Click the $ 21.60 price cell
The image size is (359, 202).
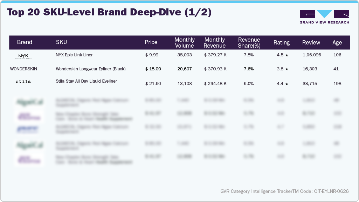pyautogui.click(x=153, y=84)
